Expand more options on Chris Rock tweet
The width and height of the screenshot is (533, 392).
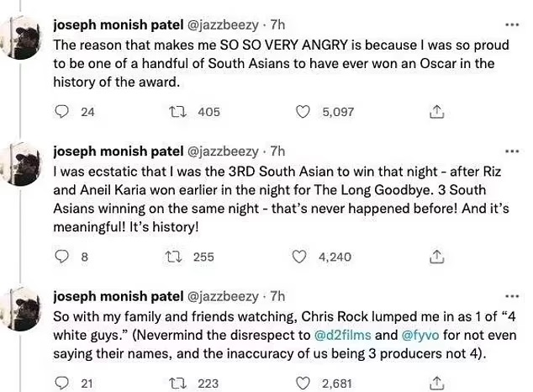[510, 296]
